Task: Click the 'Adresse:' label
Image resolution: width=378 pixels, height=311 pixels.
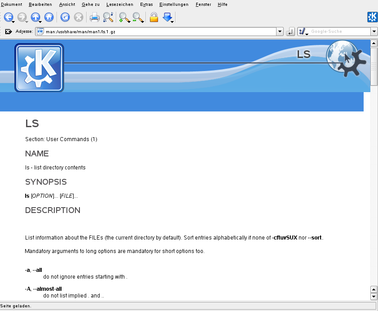Action: click(x=24, y=31)
